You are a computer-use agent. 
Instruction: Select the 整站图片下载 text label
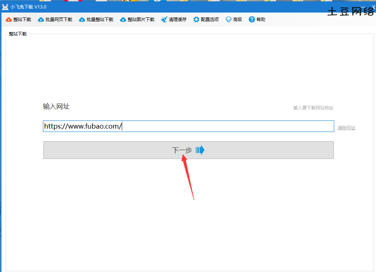[x=141, y=20]
